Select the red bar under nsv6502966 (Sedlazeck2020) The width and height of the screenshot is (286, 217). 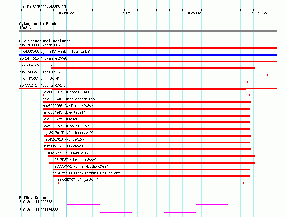point(147,109)
